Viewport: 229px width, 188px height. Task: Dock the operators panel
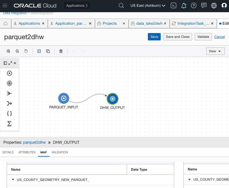point(5,63)
